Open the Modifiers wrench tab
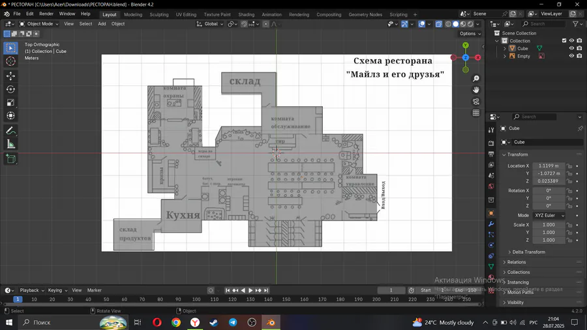The image size is (587, 330). 491,224
